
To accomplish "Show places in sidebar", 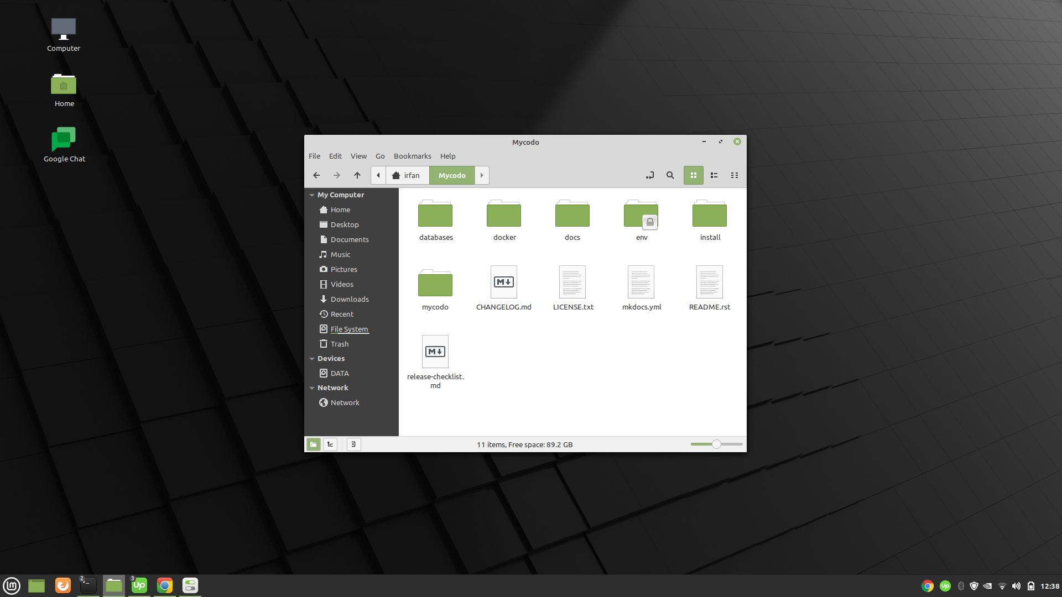I will pos(314,444).
